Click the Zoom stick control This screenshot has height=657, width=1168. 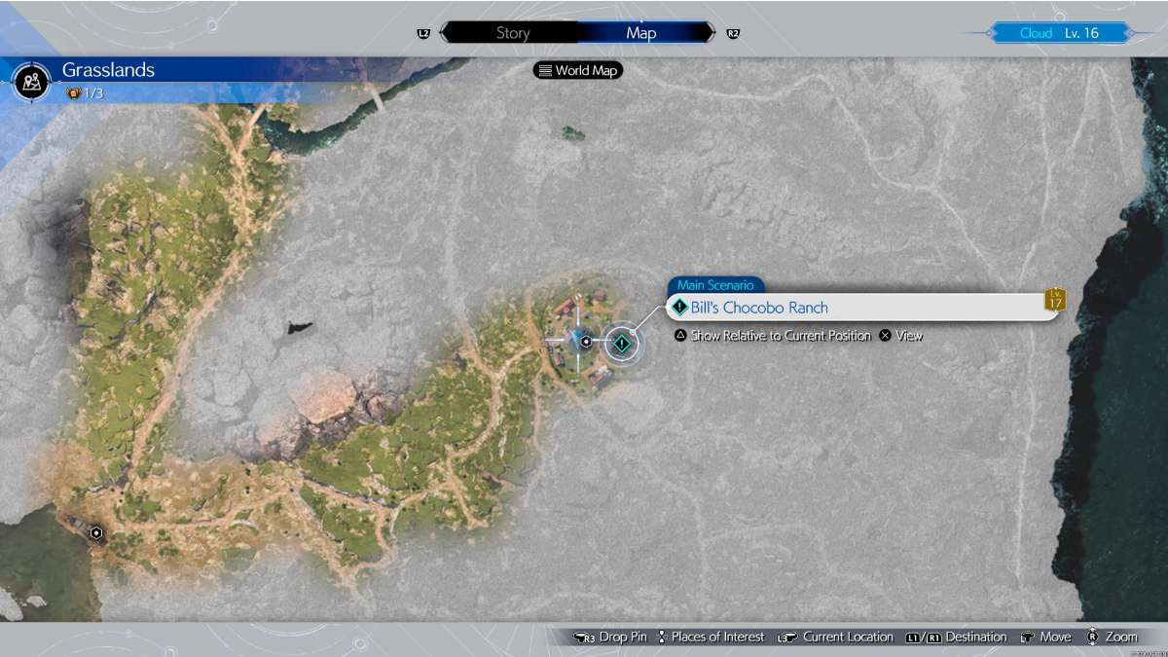(x=1112, y=637)
